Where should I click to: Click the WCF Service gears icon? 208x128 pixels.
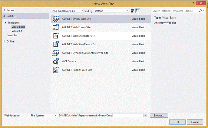56,61
